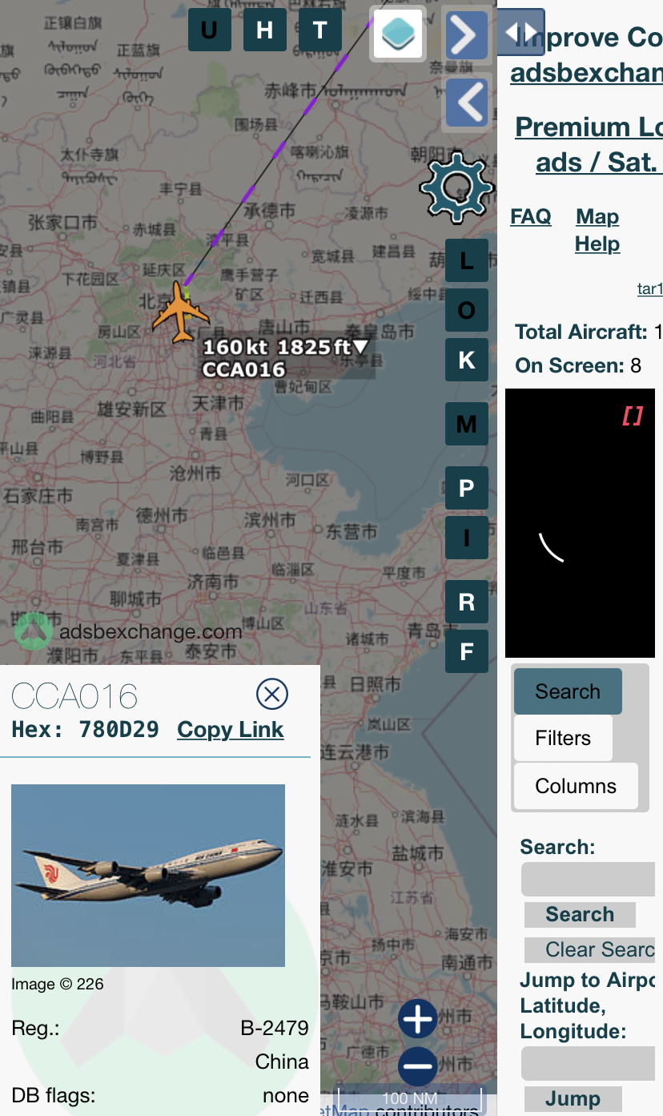Click the Copy Link hyperlink

(231, 730)
